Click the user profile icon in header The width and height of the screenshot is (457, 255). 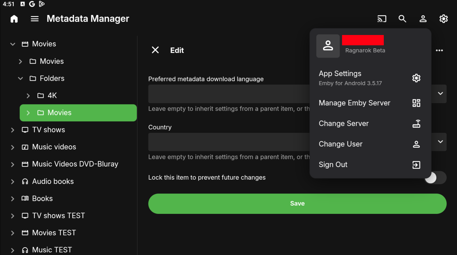click(x=423, y=19)
